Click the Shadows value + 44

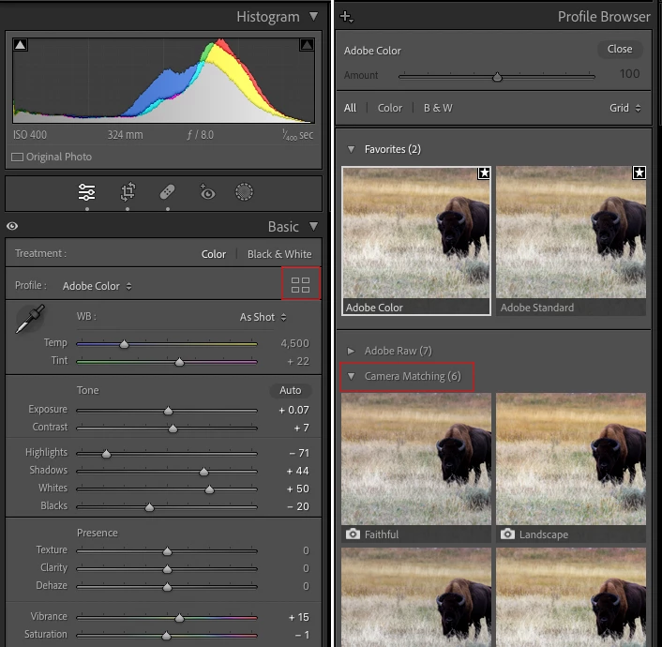(297, 471)
